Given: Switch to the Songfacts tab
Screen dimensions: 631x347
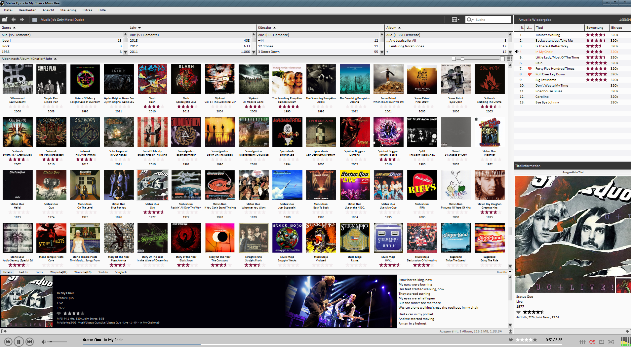Looking at the screenshot, I should coord(121,272).
